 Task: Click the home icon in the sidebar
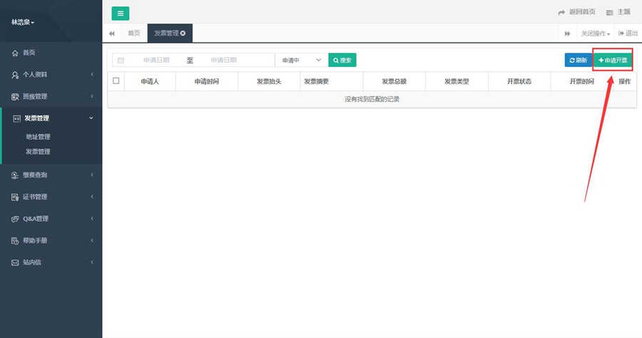[x=15, y=53]
